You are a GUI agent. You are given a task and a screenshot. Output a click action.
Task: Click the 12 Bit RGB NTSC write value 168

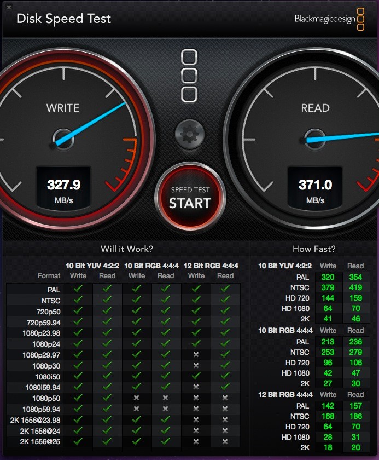coord(328,416)
